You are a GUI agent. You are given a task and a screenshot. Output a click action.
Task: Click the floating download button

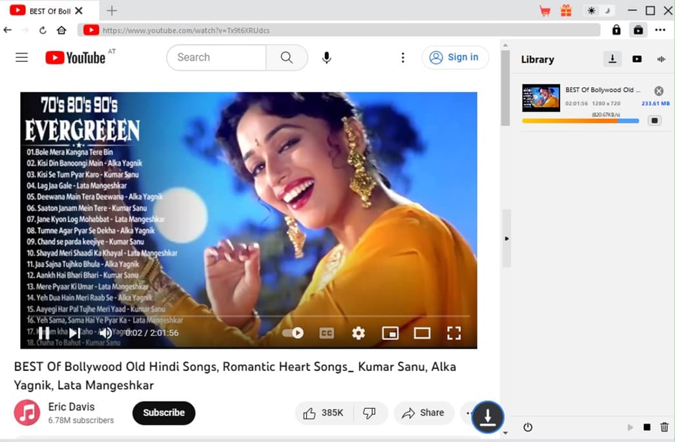point(488,416)
